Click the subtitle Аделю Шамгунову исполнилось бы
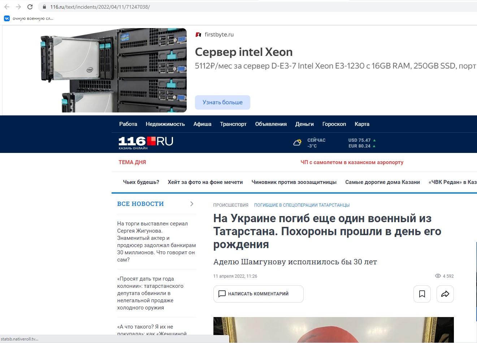477x343 pixels. (x=295, y=262)
